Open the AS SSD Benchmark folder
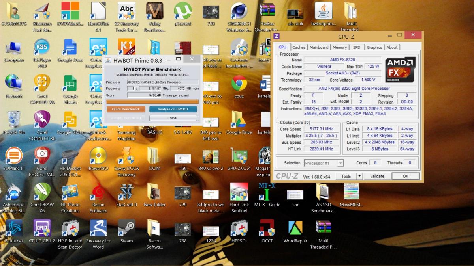This screenshot has width=474, height=266. (323, 198)
